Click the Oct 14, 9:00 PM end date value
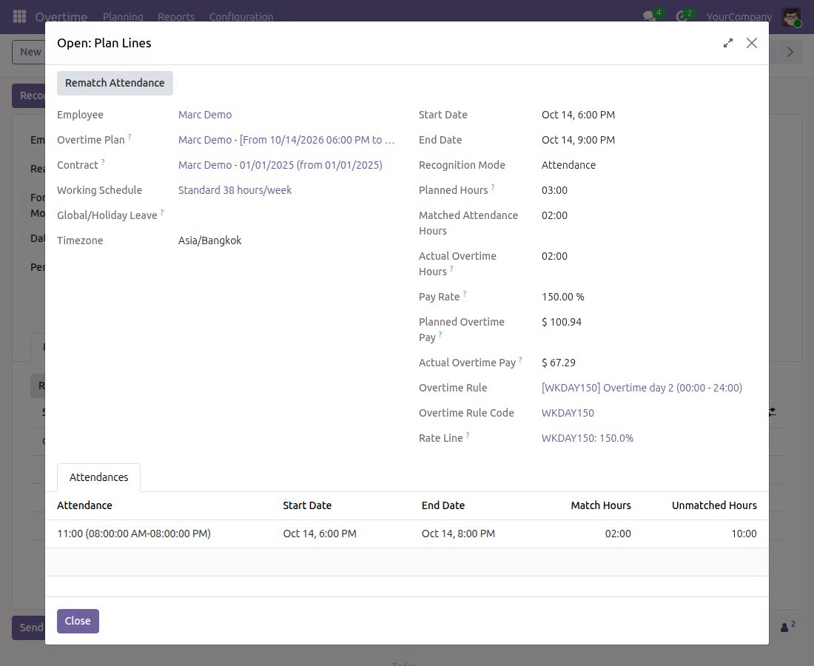 pos(578,140)
